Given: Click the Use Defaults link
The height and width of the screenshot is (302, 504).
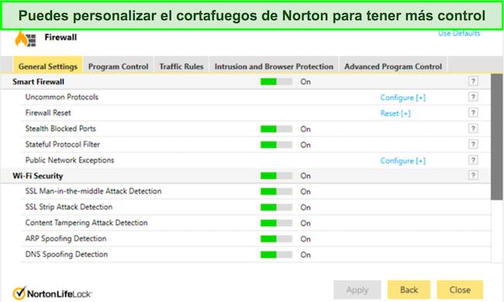Looking at the screenshot, I should coord(459,33).
